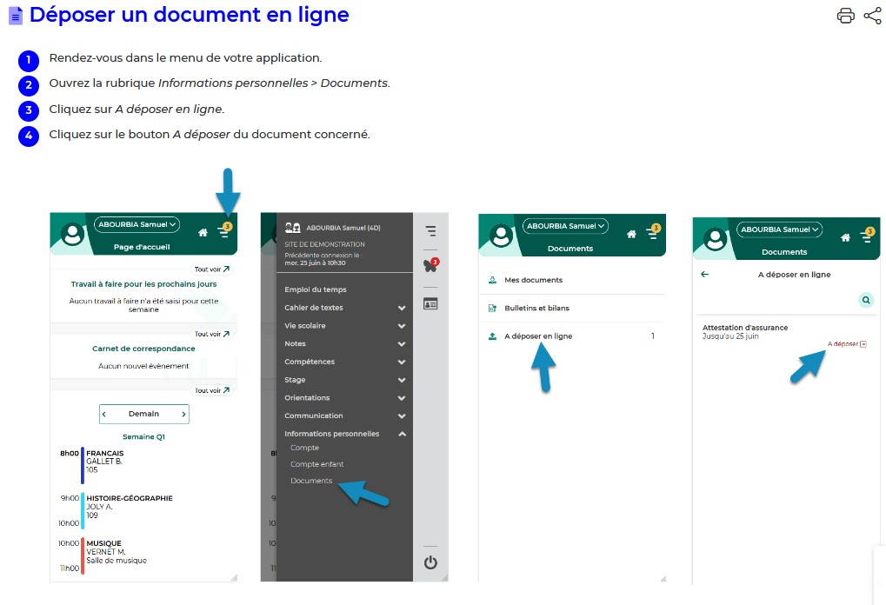Viewport: 886px width, 605px height.
Task: Open the A déposer en ligne entry
Action: [538, 336]
